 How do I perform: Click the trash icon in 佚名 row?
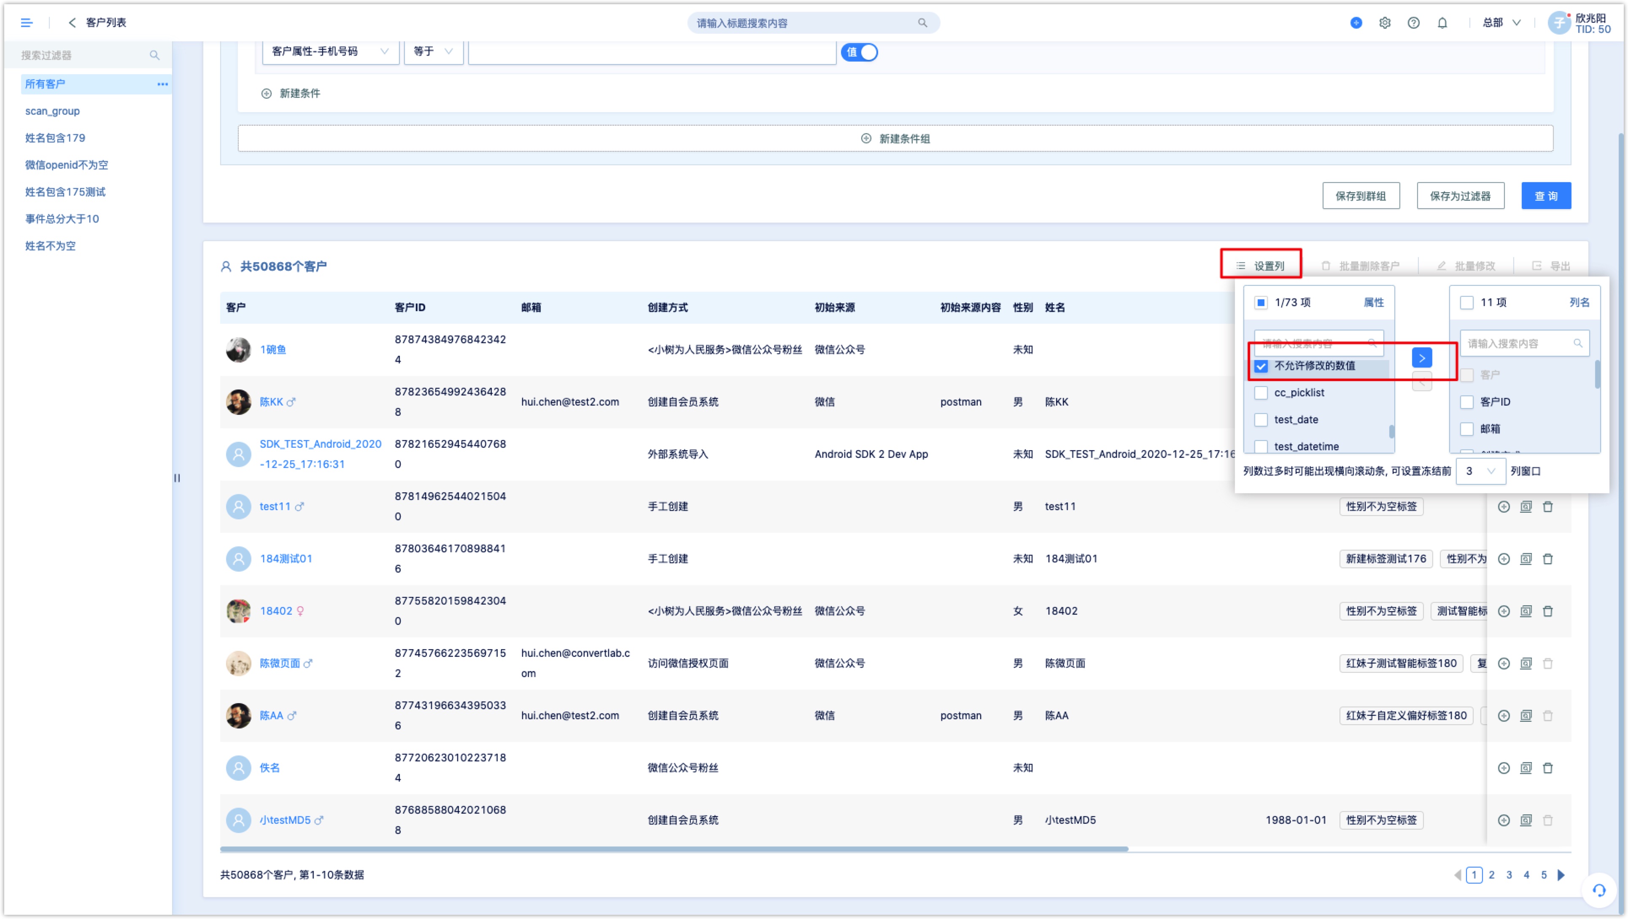pos(1548,768)
